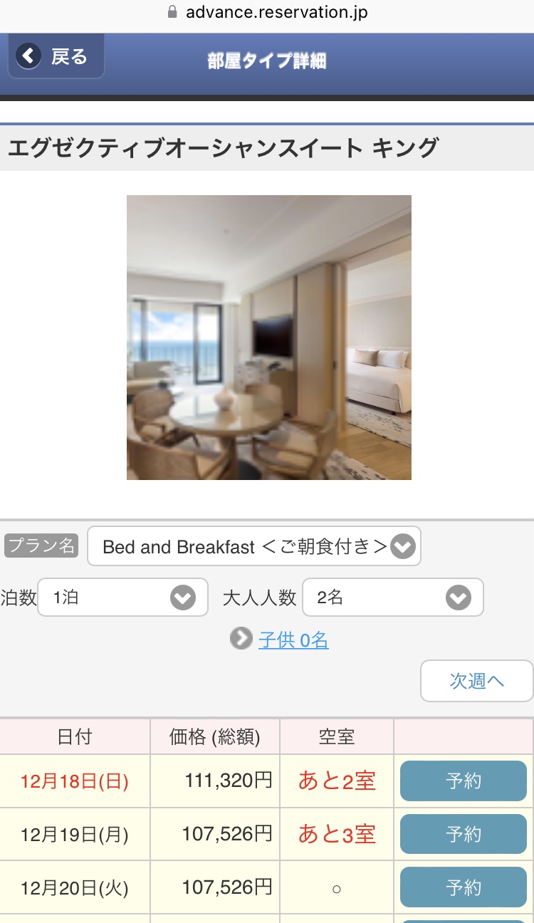
Task: Click the down-arrow icon on 2名 selector
Action: (459, 598)
